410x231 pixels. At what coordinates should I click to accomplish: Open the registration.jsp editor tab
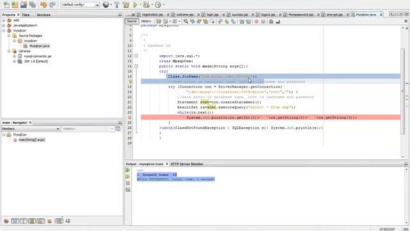click(152, 15)
